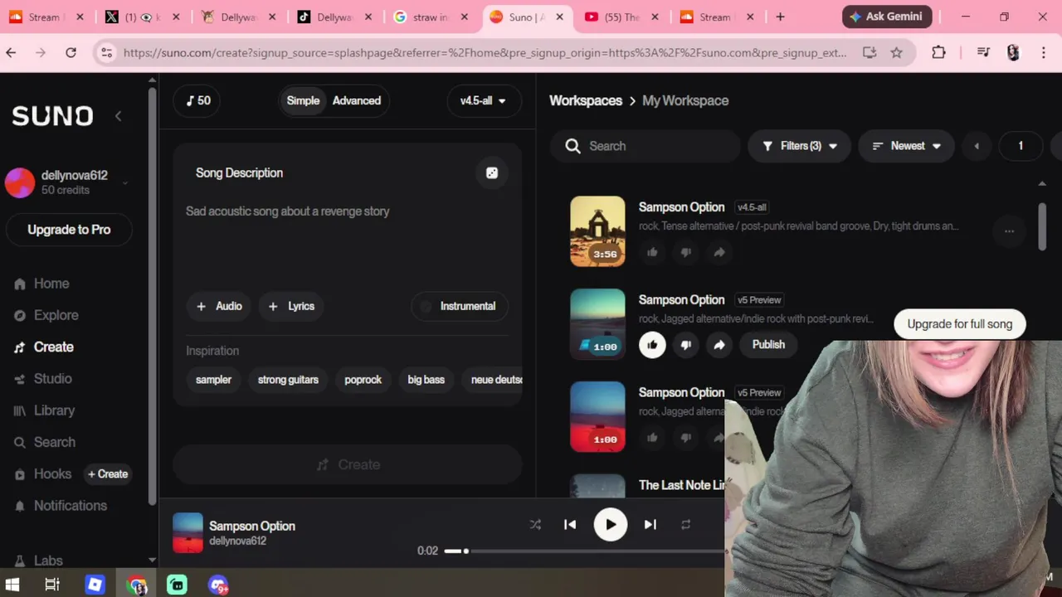The width and height of the screenshot is (1062, 597).
Task: Click the dice randomize description icon
Action: tap(492, 172)
